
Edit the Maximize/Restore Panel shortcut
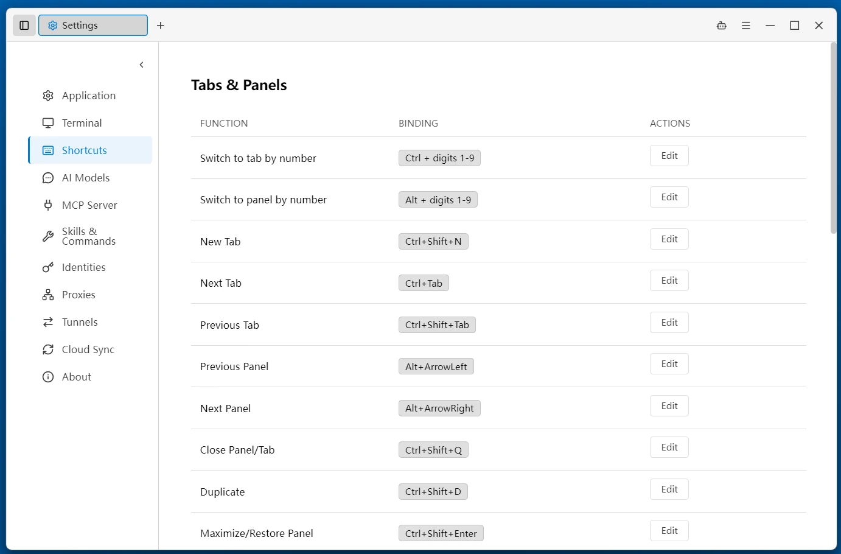point(669,531)
